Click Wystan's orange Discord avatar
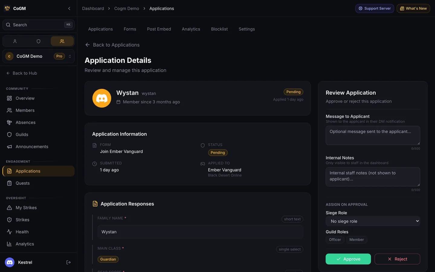Screen dimensions: 435x272 coord(102,98)
